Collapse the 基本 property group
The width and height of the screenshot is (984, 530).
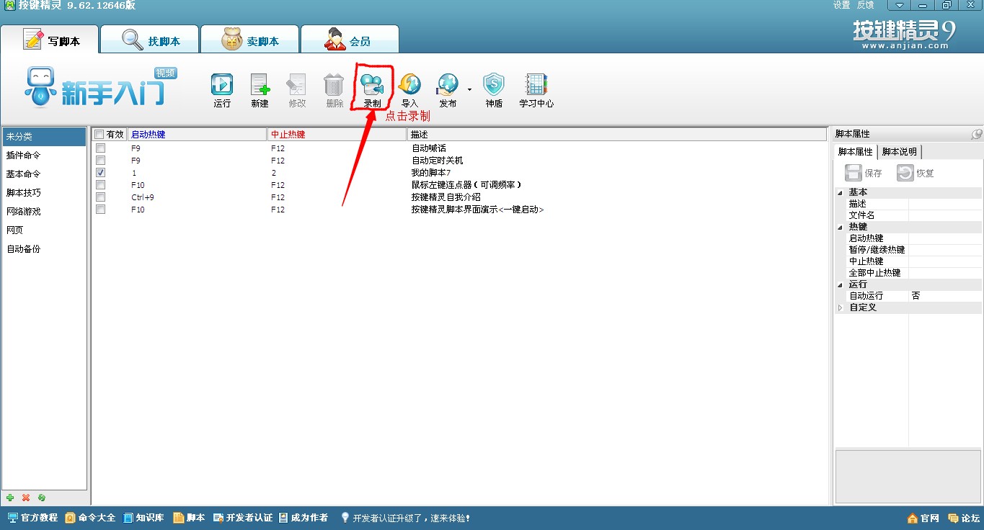click(x=840, y=192)
